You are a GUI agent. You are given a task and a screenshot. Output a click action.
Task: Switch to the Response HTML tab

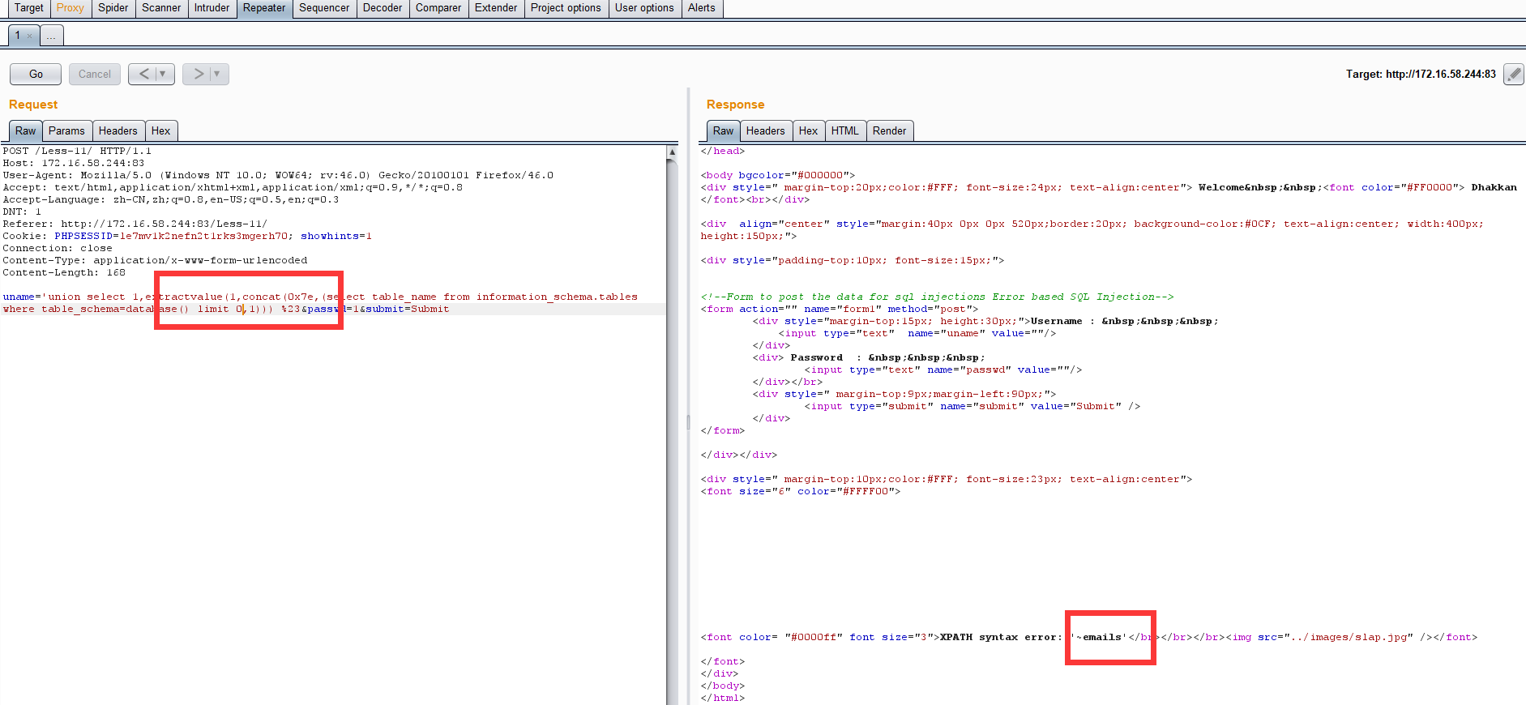click(x=844, y=131)
